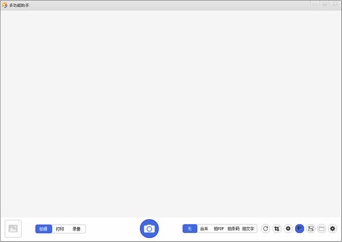The height and width of the screenshot is (242, 342).
Task: Switch to the 录像 mode tab
Action: (x=76, y=229)
